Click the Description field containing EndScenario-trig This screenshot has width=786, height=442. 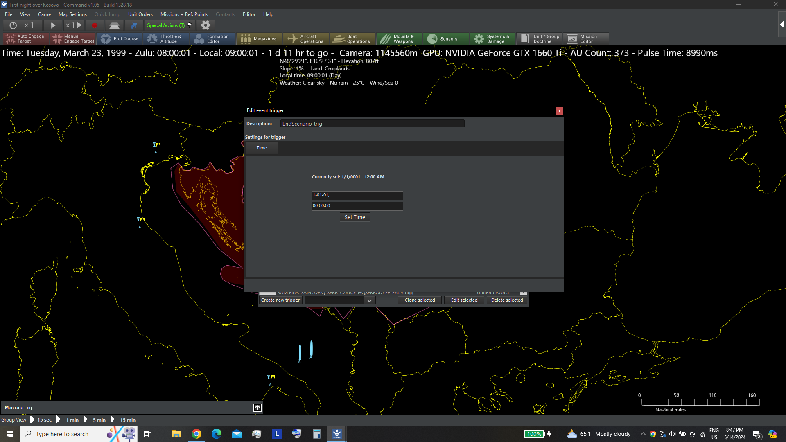(x=372, y=124)
